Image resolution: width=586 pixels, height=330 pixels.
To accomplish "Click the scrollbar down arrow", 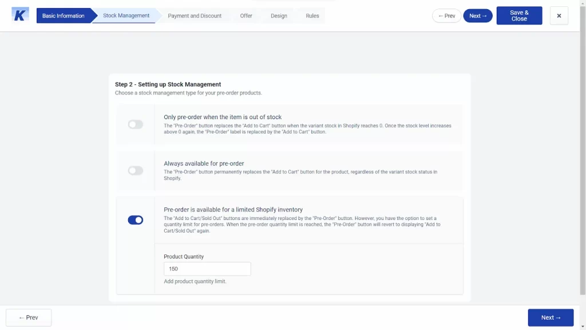I will pyautogui.click(x=582, y=325).
